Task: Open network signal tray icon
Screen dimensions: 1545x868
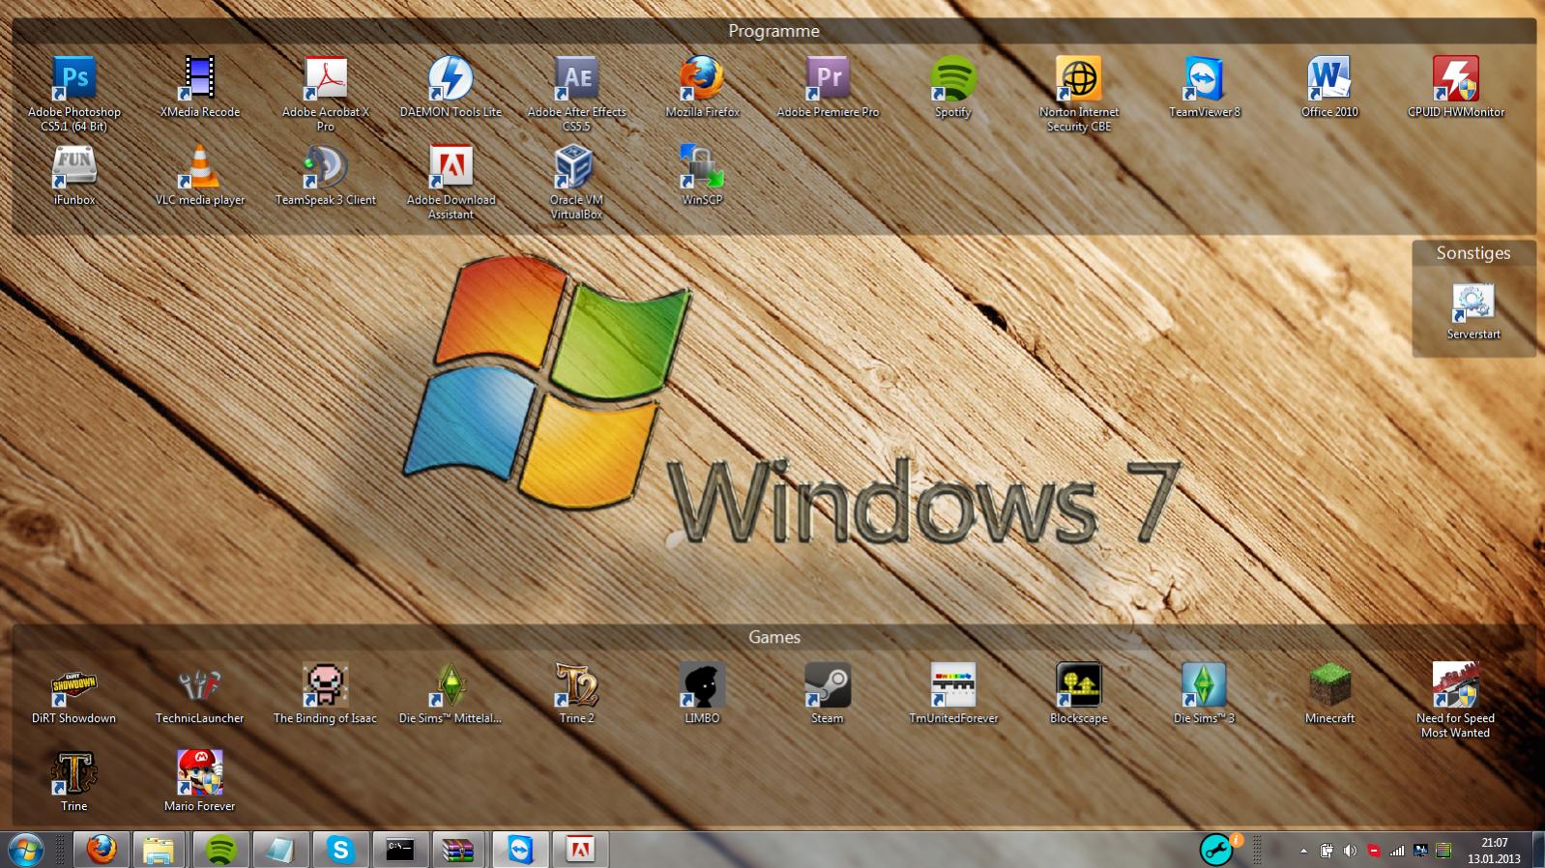Action: tap(1397, 851)
